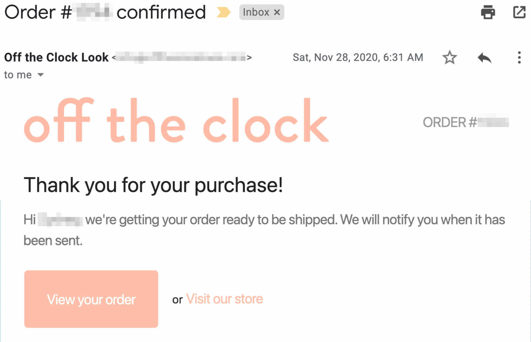The width and height of the screenshot is (531, 342).
Task: Click the sender name 'Off the Clock Look'
Action: (56, 57)
